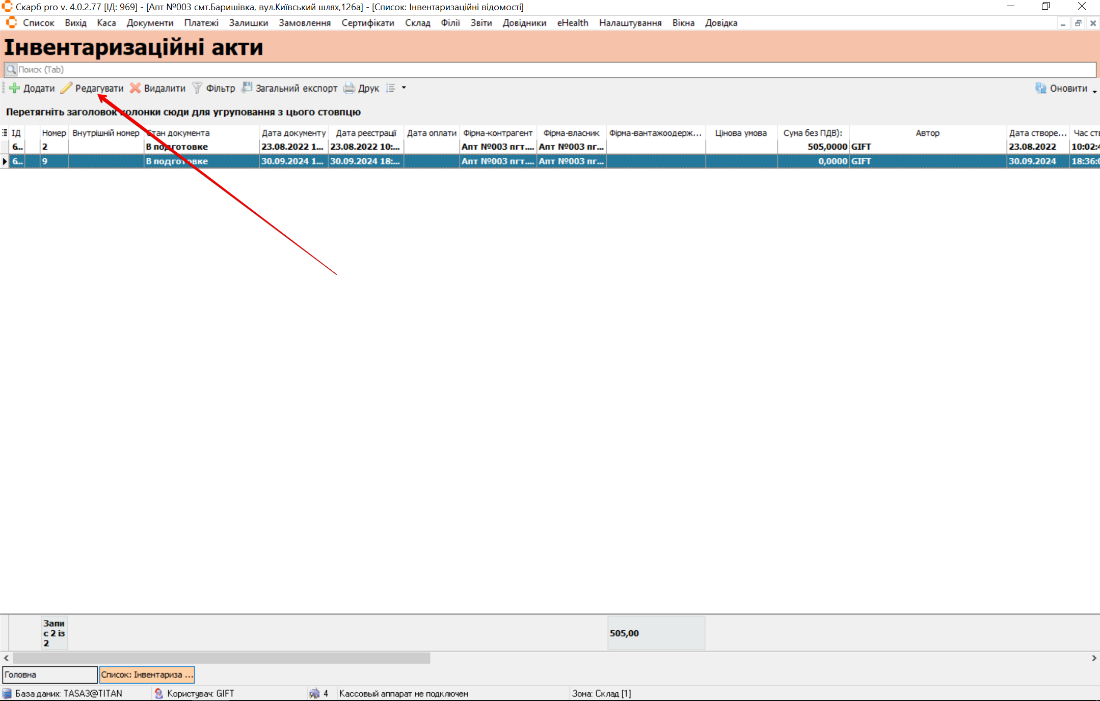Click the pencil Редагувати icon
Image resolution: width=1100 pixels, height=701 pixels.
tap(66, 88)
